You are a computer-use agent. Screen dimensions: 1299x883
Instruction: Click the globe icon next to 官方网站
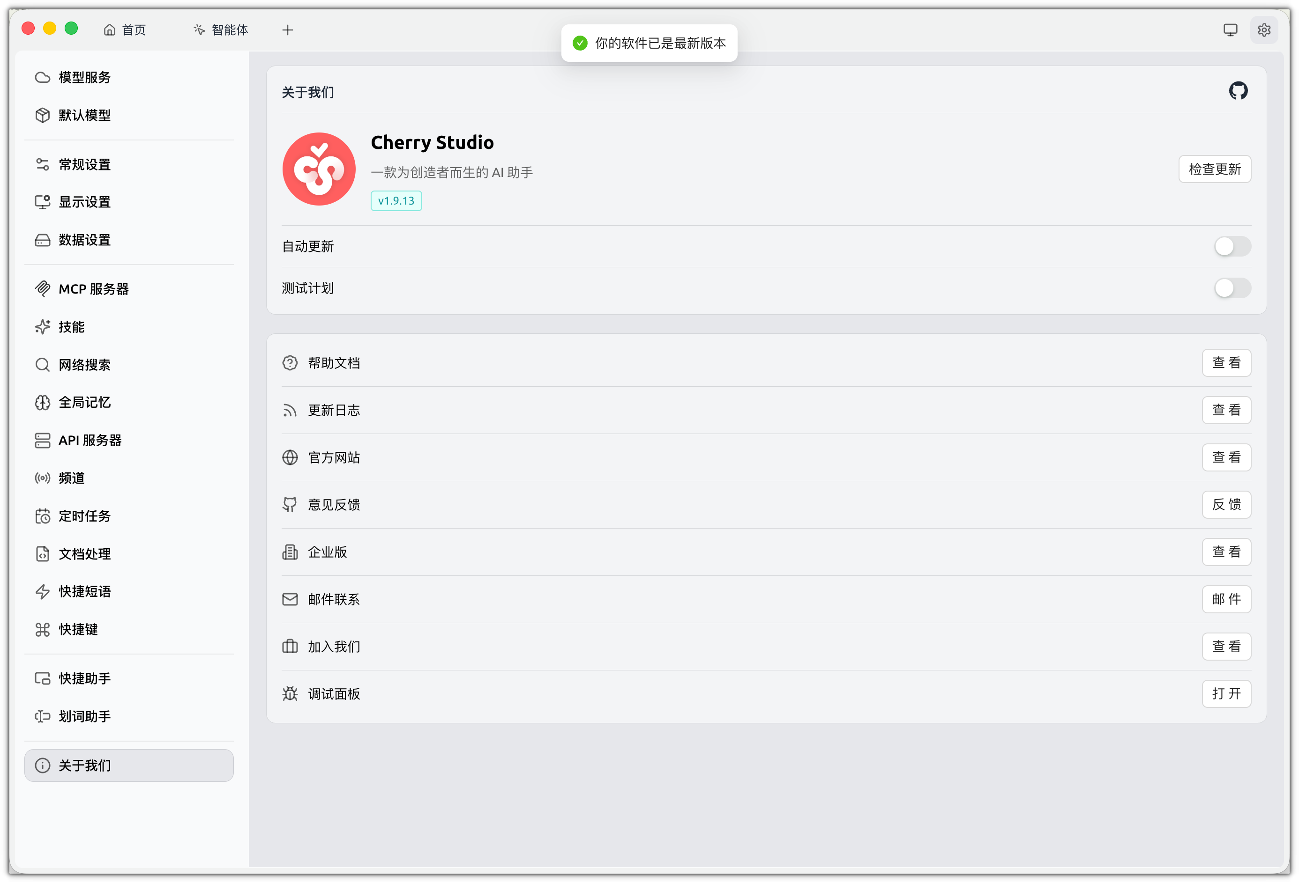290,457
